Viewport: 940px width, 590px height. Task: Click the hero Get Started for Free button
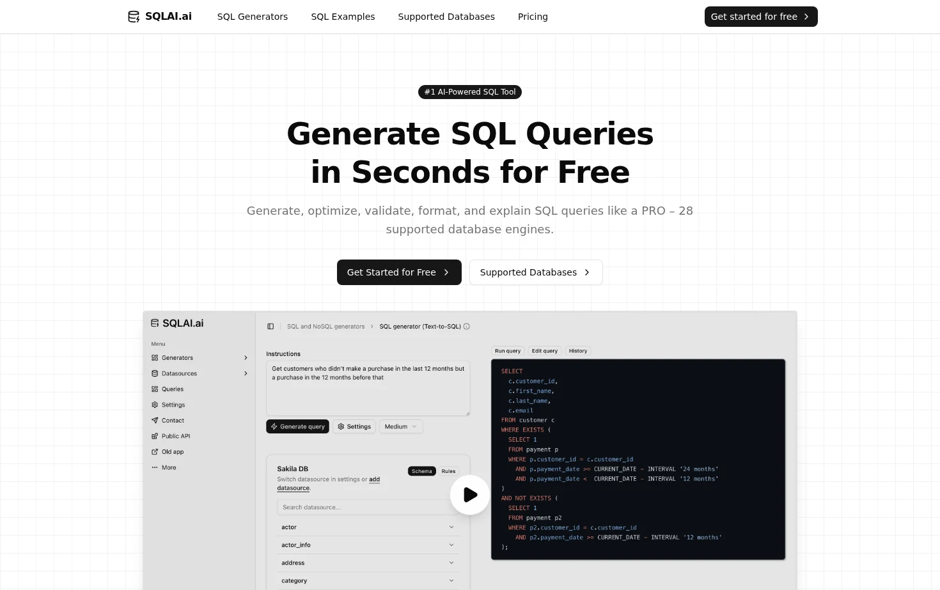(x=399, y=272)
